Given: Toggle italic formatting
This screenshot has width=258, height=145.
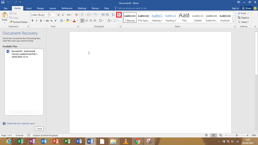Looking at the screenshot, I should pos(37,21).
